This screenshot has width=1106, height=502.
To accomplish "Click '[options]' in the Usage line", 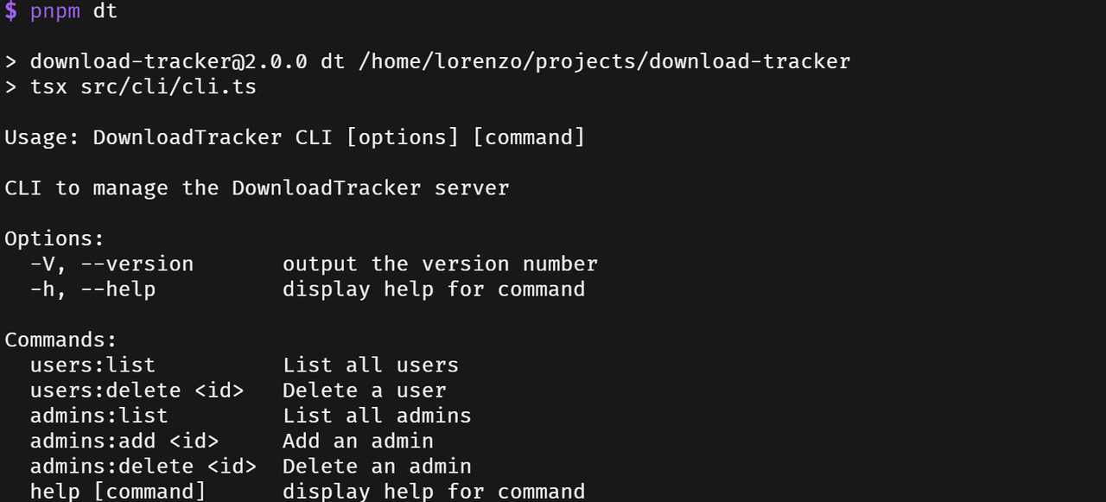I will 402,137.
